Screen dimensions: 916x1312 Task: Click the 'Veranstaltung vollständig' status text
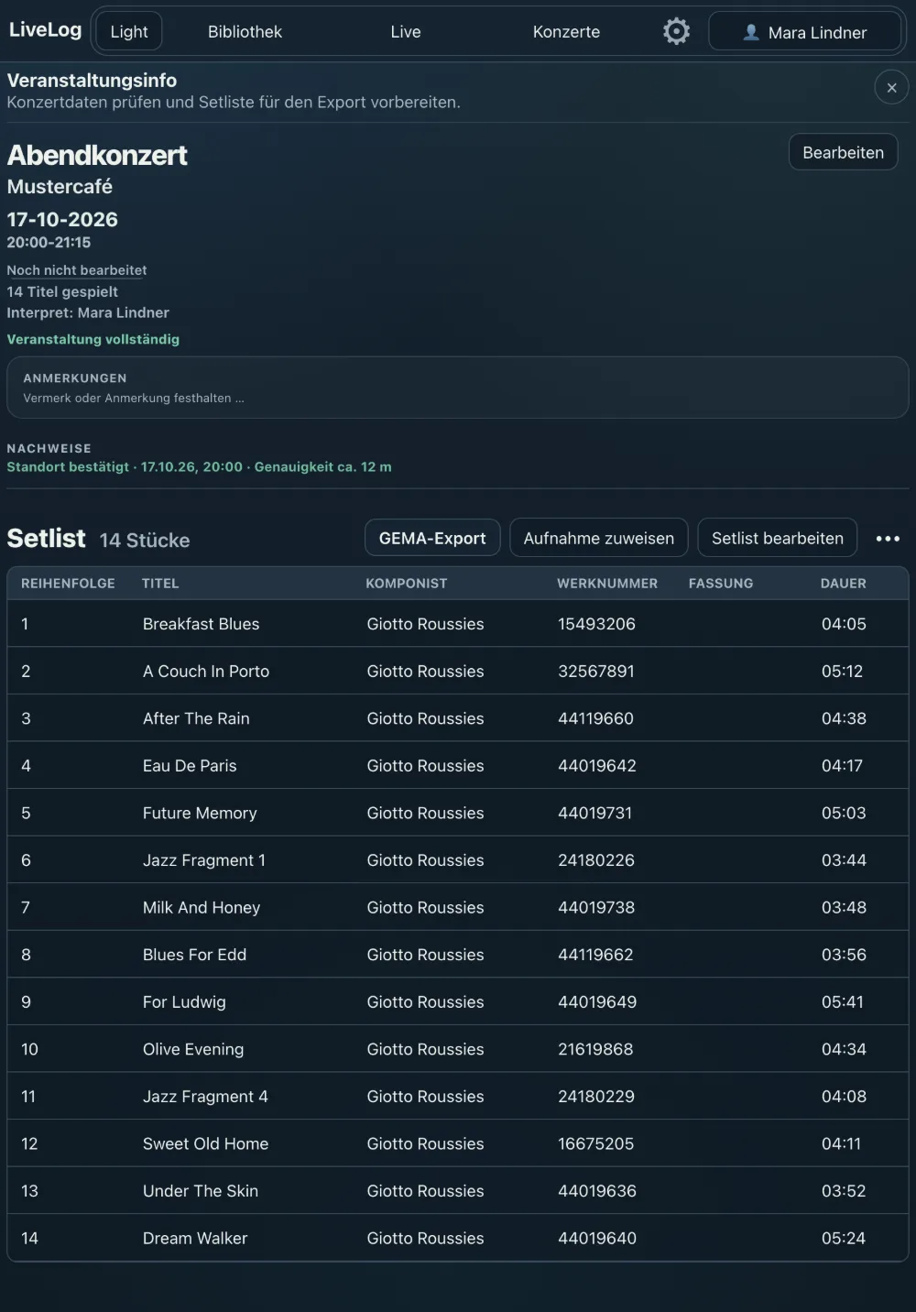(93, 339)
